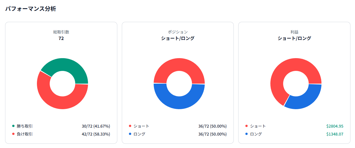The width and height of the screenshot is (355, 148).
Task: Click the $1348.07 long profit amount
Action: [x=335, y=134]
